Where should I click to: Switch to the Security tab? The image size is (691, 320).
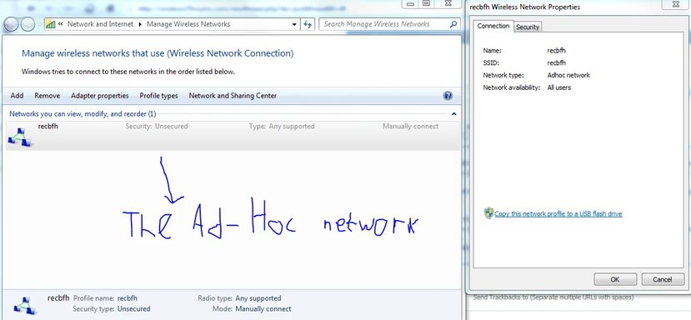pos(528,27)
